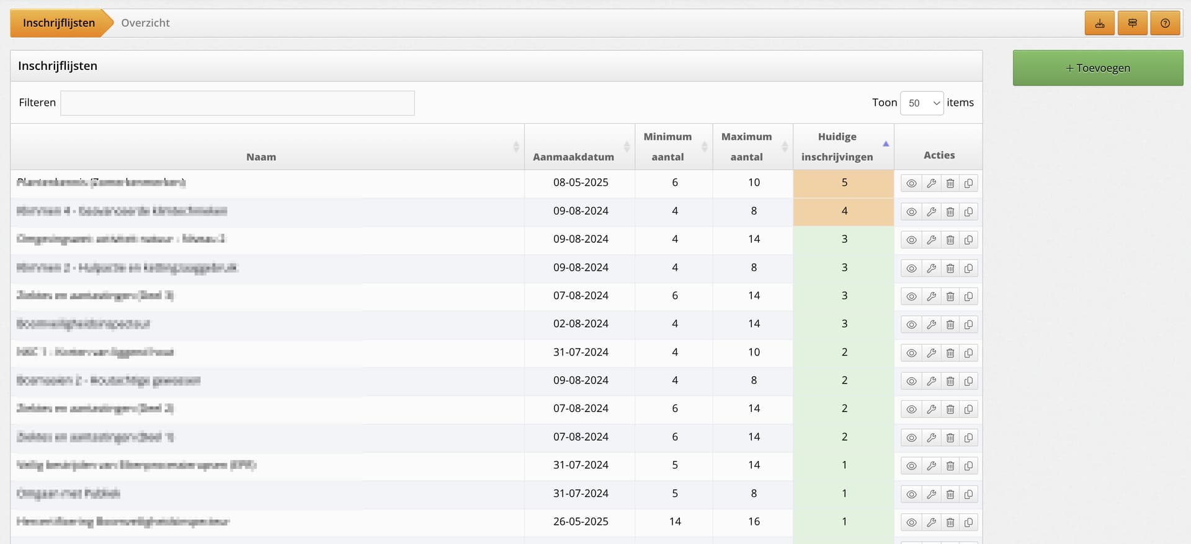Image resolution: width=1191 pixels, height=544 pixels.
Task: Open the help question mark button
Action: pos(1165,24)
